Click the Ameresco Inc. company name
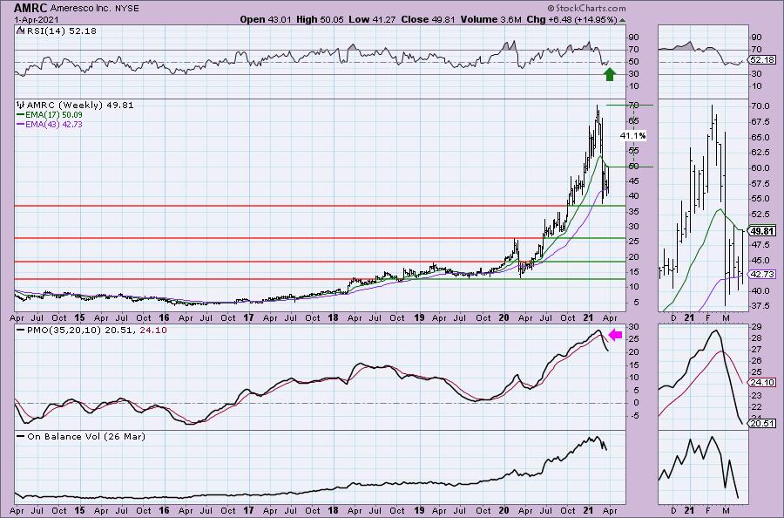784x518 pixels. click(x=82, y=9)
